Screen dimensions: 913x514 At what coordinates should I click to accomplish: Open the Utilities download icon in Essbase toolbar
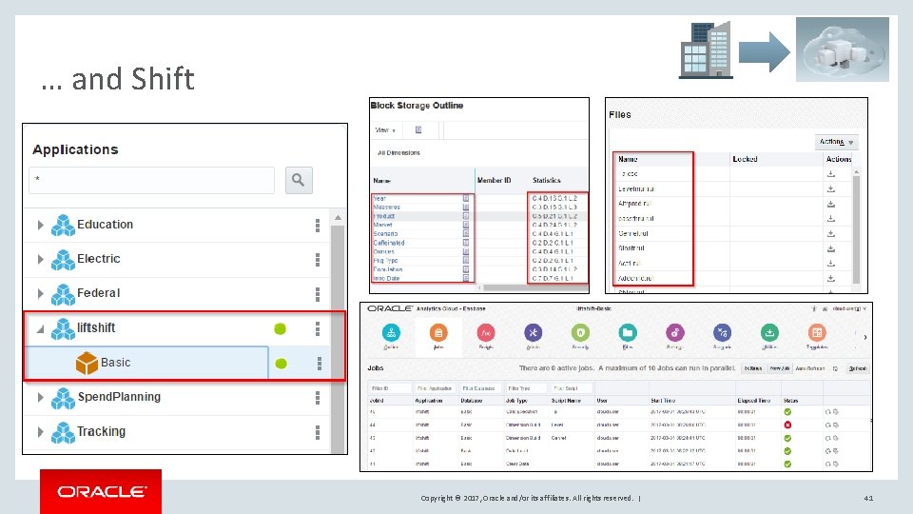click(x=769, y=333)
